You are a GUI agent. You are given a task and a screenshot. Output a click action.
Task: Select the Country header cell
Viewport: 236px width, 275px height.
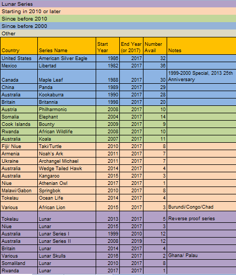[19, 46]
